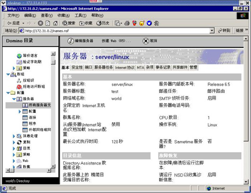Open the Back button history dropdown
Screen dimensions: 251x193
tap(23, 23)
